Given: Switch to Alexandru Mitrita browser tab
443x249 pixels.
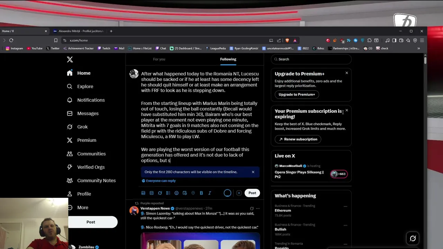Looking at the screenshot, I should coord(79,31).
